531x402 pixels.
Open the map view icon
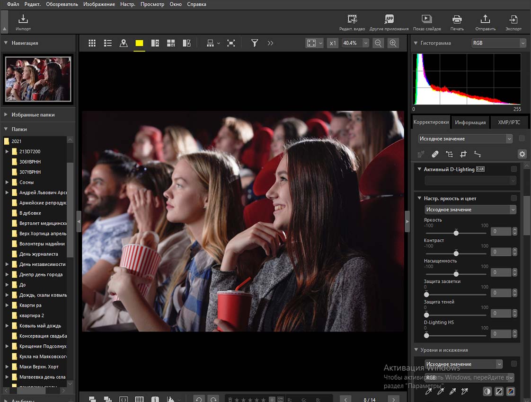tap(124, 43)
